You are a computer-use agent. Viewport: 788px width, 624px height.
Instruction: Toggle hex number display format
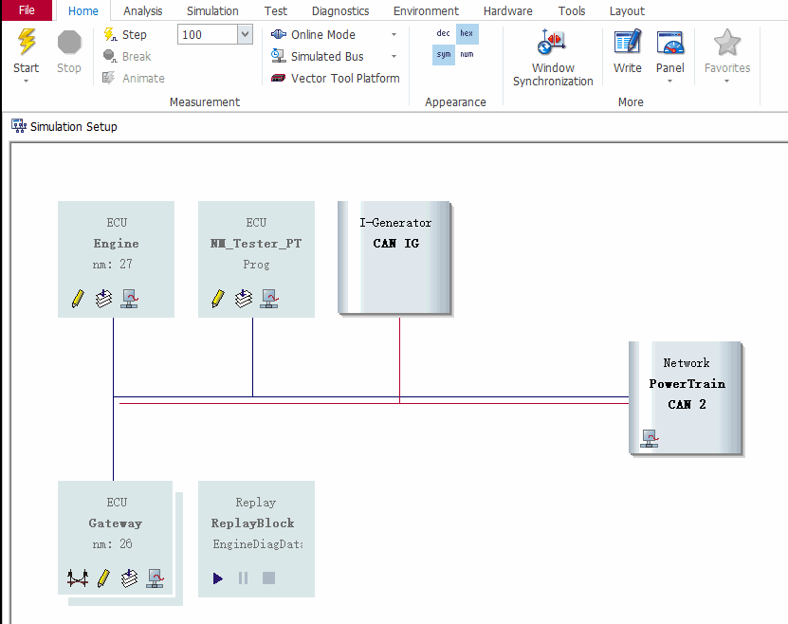point(467,33)
